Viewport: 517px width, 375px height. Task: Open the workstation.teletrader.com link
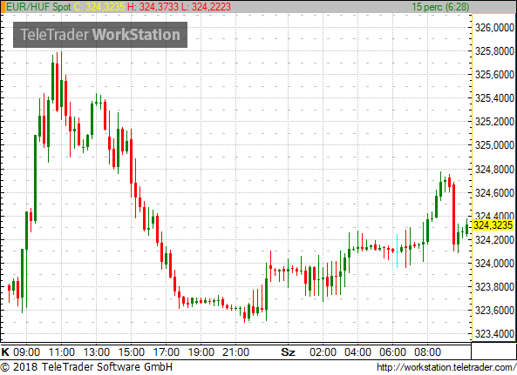click(x=446, y=367)
